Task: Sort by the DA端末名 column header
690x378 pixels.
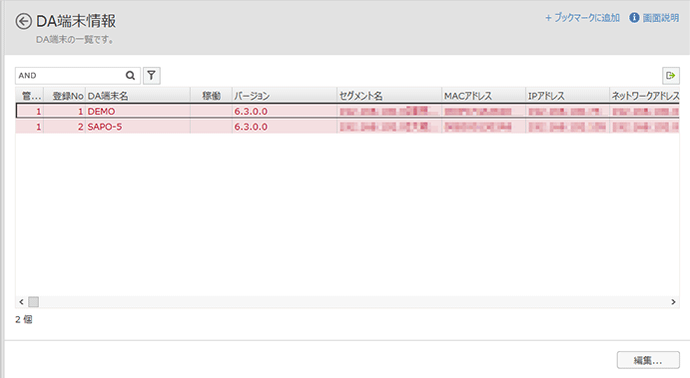Action: click(x=137, y=96)
